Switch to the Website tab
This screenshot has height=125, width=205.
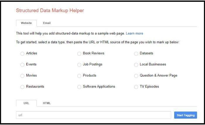[26, 23]
